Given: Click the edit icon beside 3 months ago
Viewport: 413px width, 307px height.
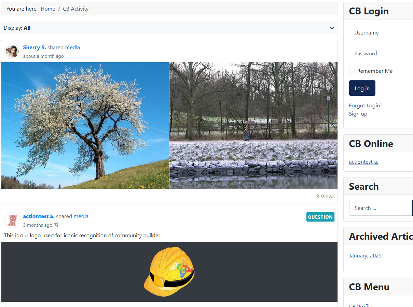Looking at the screenshot, I should point(56,225).
